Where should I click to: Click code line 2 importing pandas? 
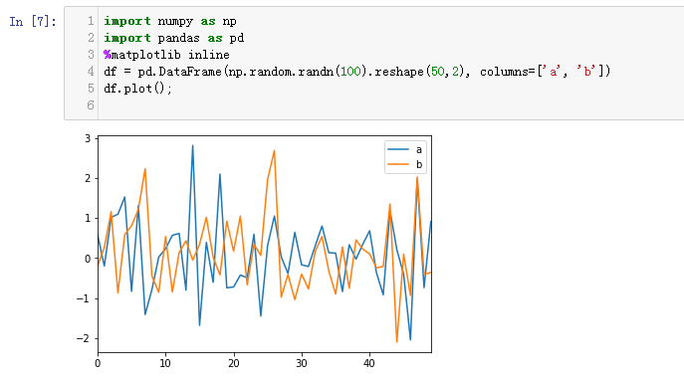tap(173, 38)
